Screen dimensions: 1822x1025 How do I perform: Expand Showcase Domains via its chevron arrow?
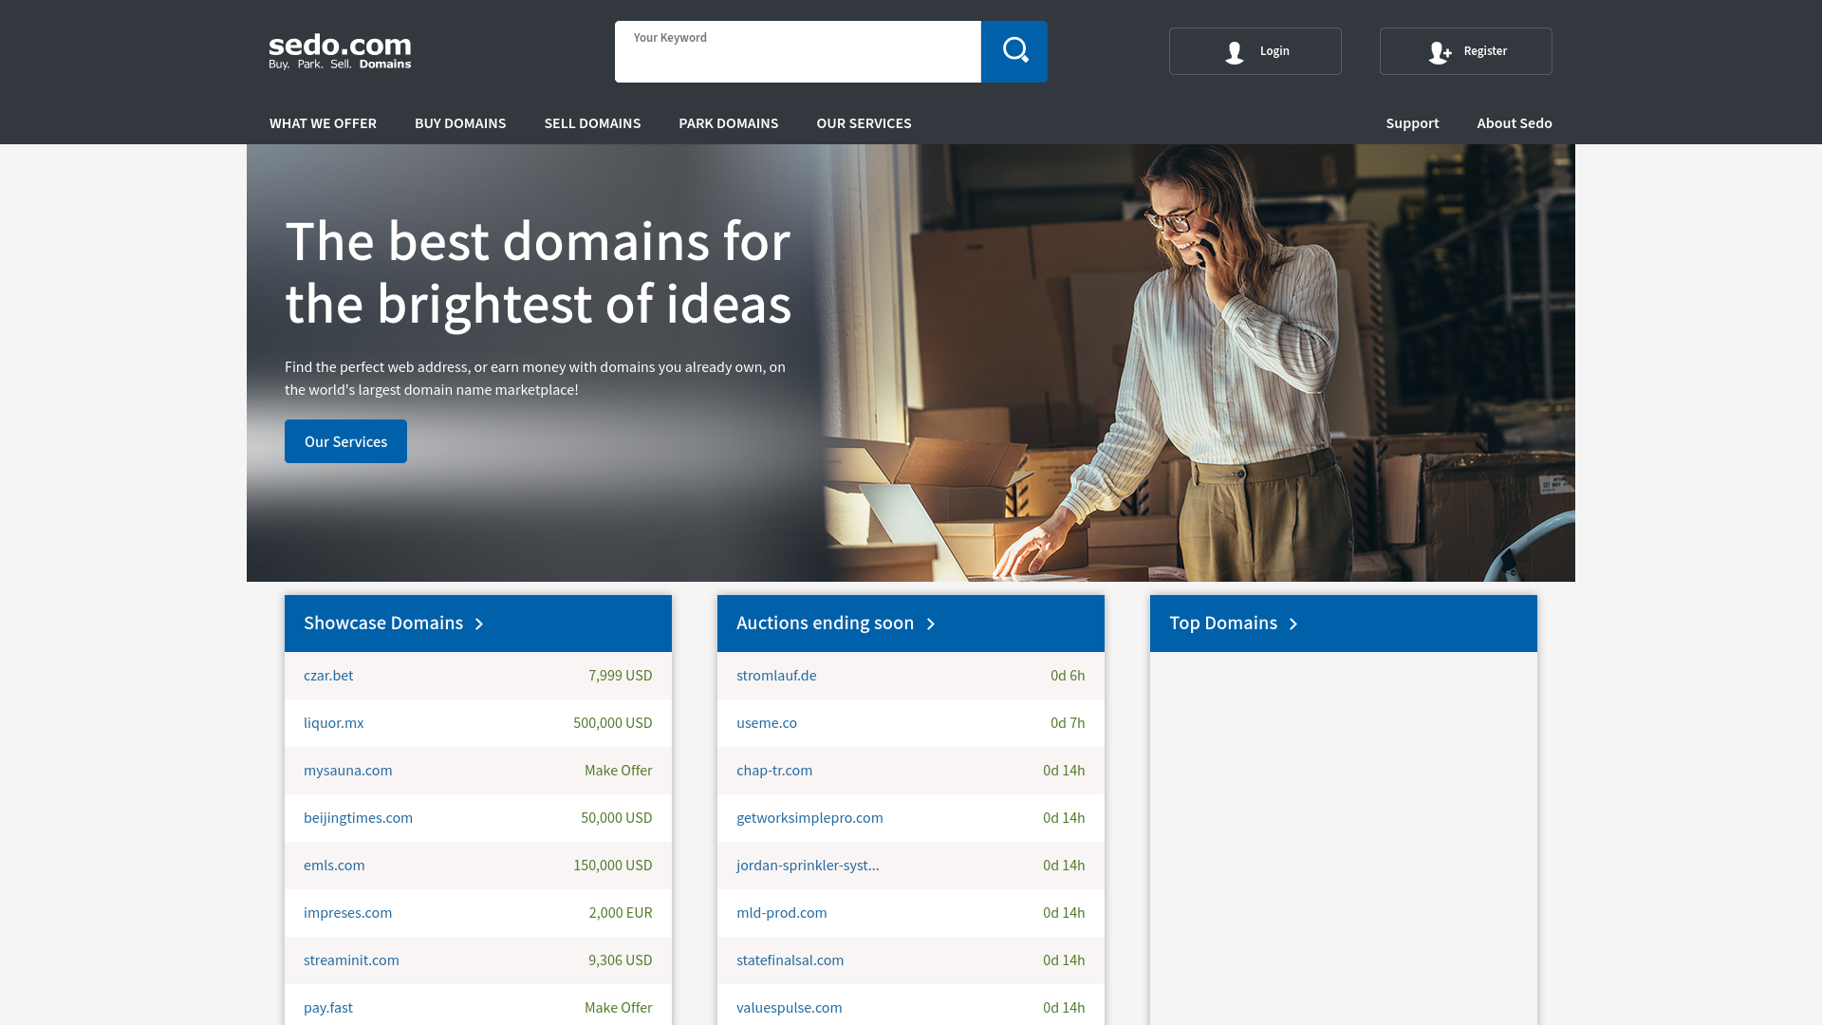point(479,624)
